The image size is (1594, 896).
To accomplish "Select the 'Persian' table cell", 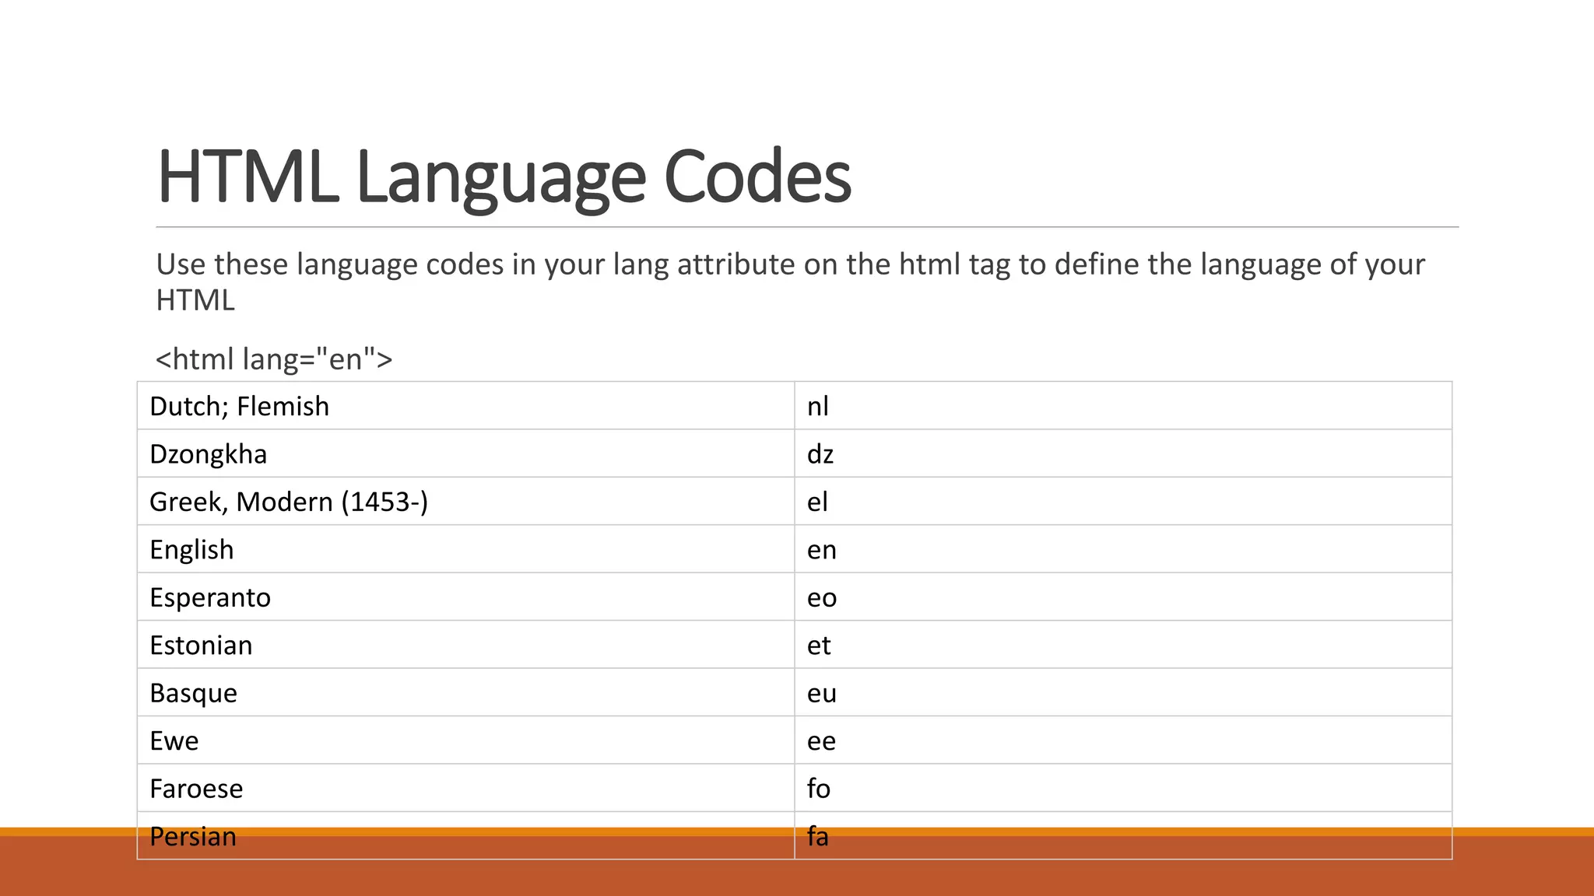I will 465,836.
